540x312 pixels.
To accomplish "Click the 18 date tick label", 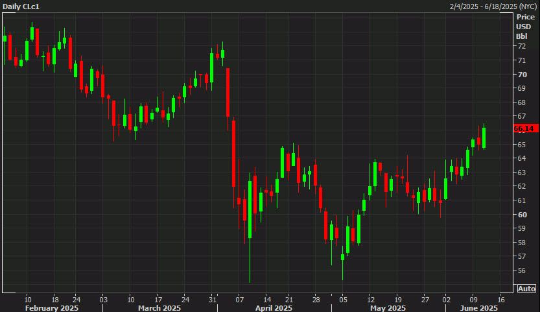I will (54, 299).
